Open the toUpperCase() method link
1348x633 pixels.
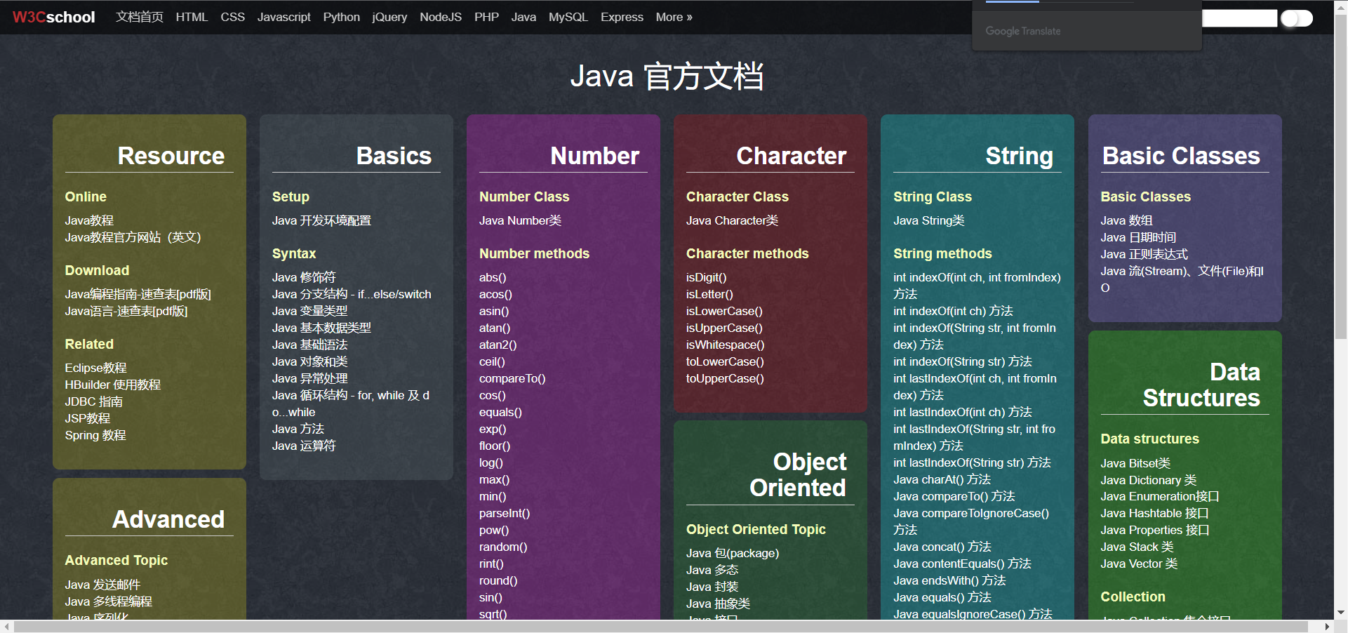point(725,378)
